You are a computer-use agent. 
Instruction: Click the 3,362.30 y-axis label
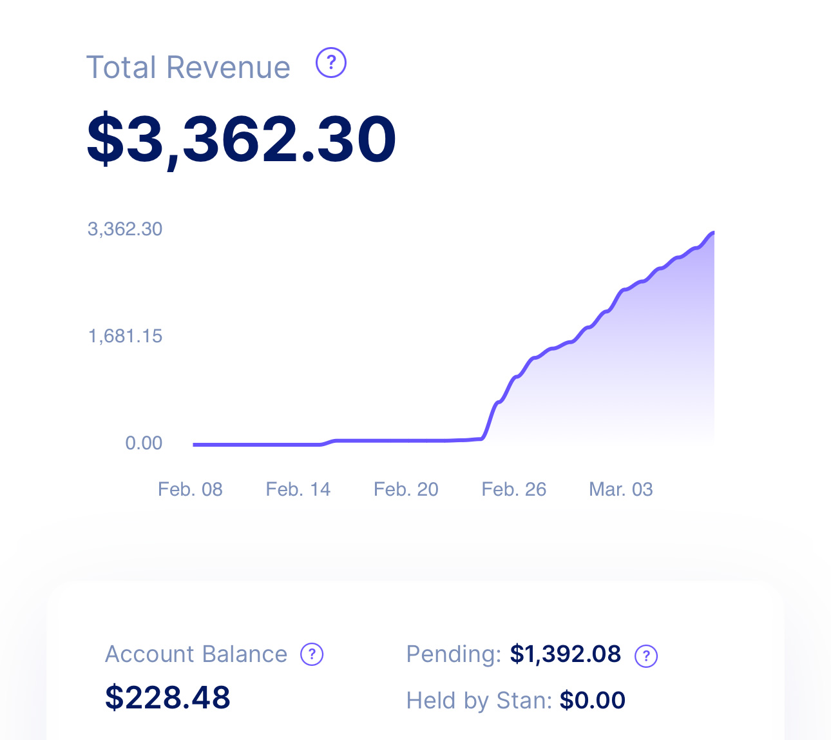pos(125,229)
